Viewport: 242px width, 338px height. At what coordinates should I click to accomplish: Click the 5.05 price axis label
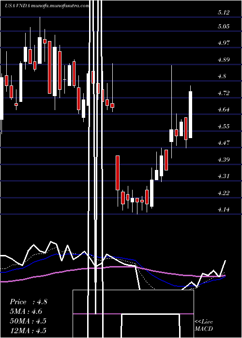coord(224,27)
